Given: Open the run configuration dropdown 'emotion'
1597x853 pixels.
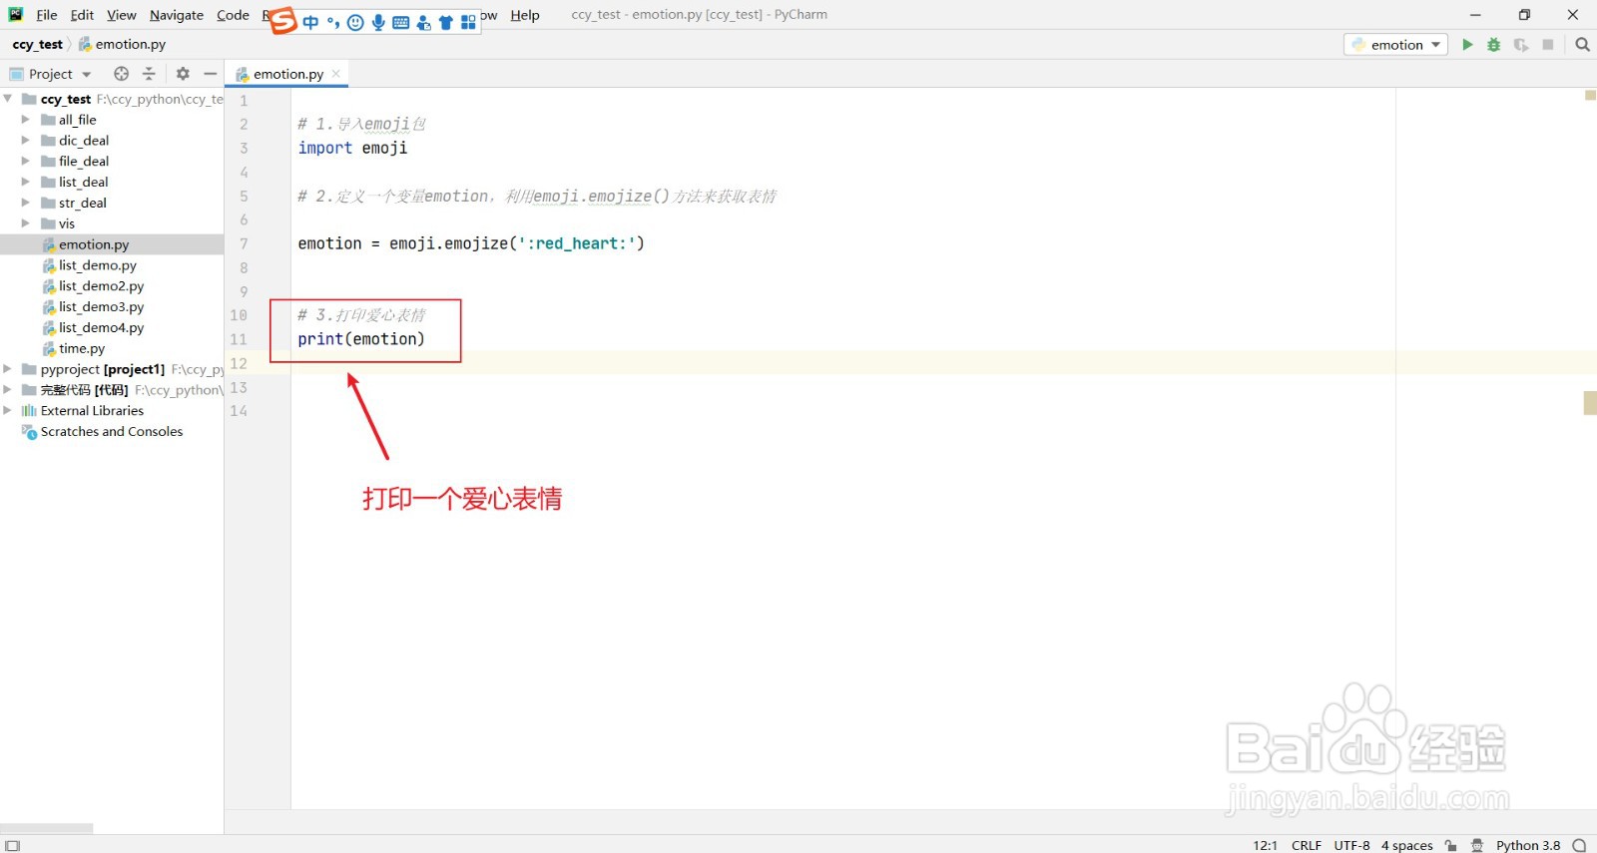Looking at the screenshot, I should pyautogui.click(x=1395, y=45).
